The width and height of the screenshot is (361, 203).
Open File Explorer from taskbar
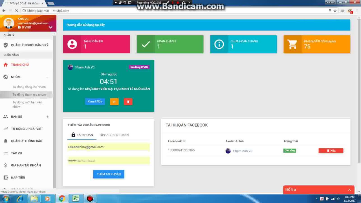[x=34, y=199]
